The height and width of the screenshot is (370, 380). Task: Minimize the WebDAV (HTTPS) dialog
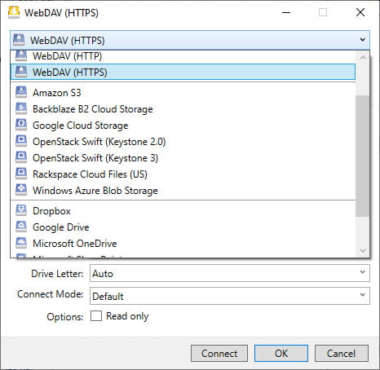pyautogui.click(x=286, y=12)
